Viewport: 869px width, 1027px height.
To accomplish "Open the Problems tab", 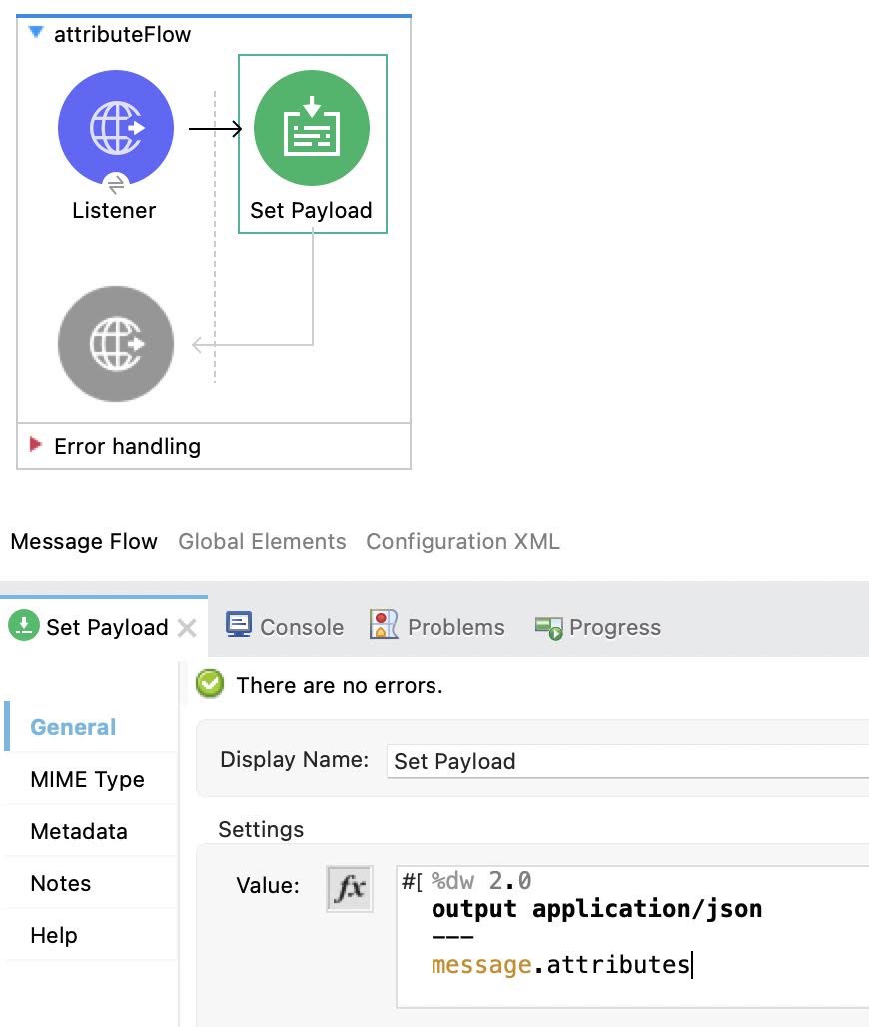I will 436,627.
